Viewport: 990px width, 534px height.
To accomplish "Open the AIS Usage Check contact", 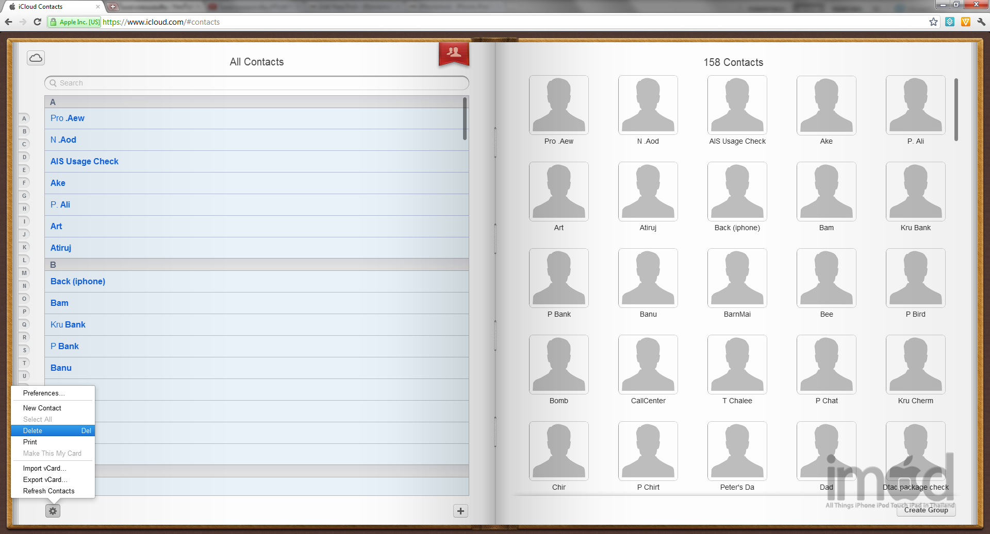I will (x=85, y=161).
